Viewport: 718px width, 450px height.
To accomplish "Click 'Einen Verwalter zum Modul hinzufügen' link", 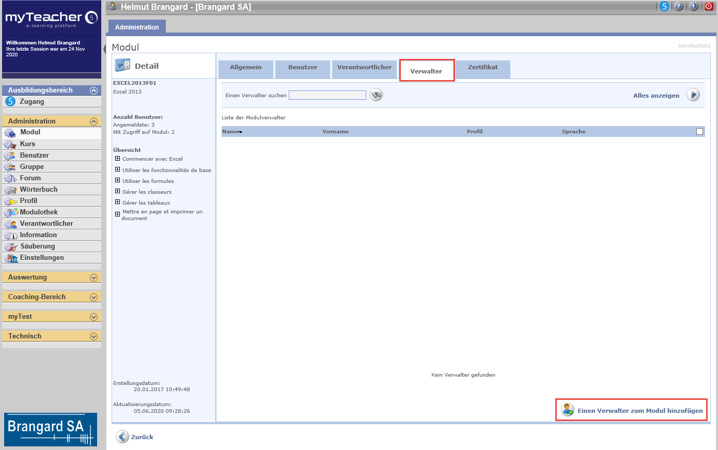I will pos(639,411).
